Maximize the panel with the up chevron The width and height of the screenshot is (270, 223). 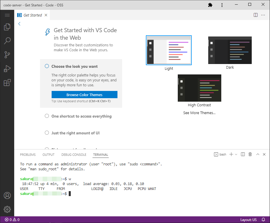(x=258, y=154)
